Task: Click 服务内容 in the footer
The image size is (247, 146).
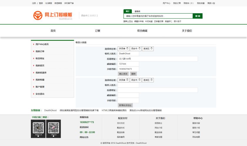Action: [196, 123]
